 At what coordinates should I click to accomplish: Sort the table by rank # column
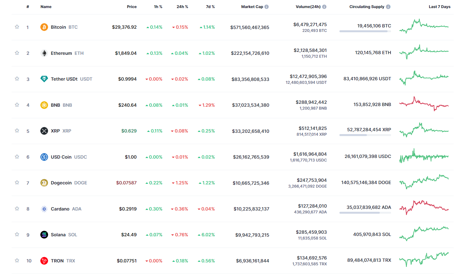(28, 7)
